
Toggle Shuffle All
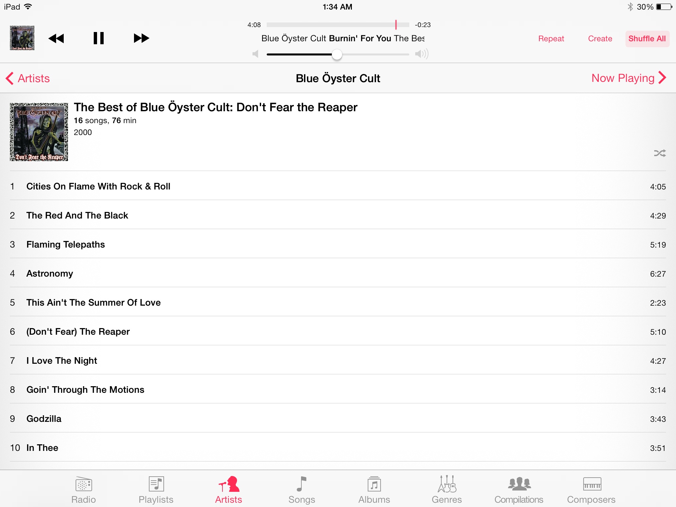point(647,39)
